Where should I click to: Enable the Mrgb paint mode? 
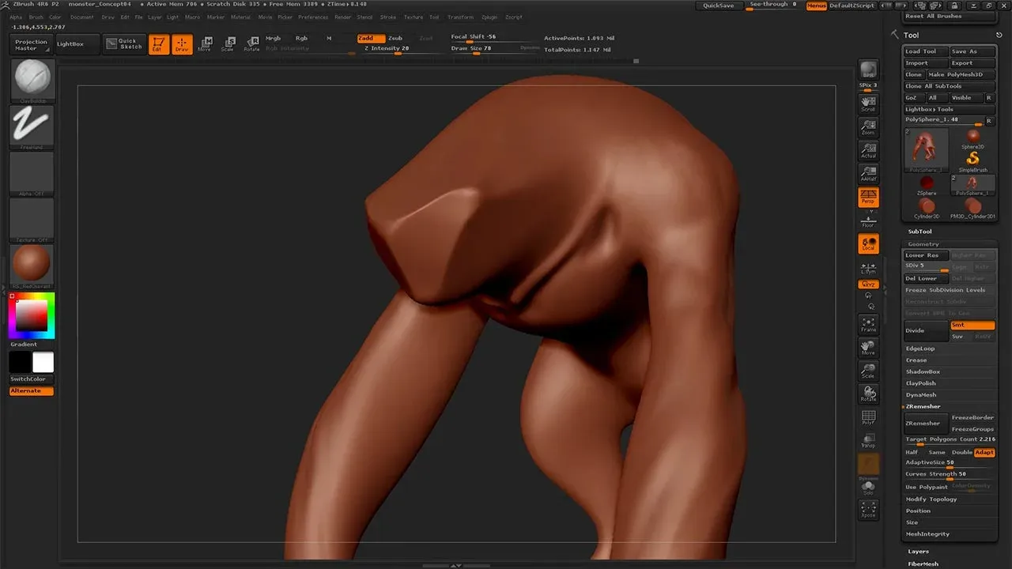click(271, 37)
